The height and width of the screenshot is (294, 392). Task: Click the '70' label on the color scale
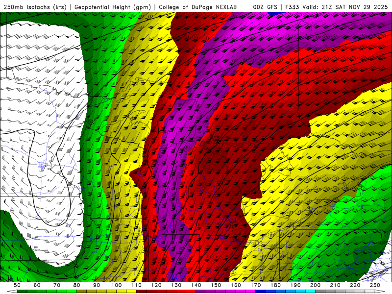click(57, 285)
